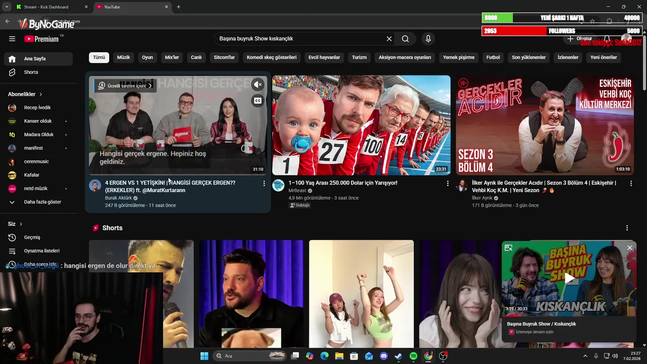Image resolution: width=647 pixels, height=364 pixels.
Task: Close the Başına Buyruk Show miniplayer
Action: (630, 248)
